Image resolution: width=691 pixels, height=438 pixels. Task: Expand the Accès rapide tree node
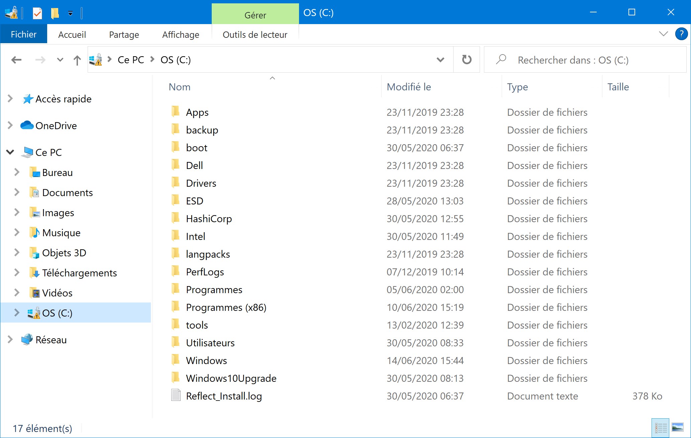click(10, 99)
